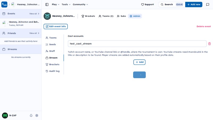
Task: Click the Add new button
Action: click(x=194, y=5)
